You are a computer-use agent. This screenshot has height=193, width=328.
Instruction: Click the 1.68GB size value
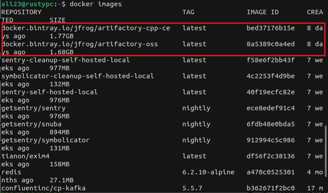tap(62, 52)
